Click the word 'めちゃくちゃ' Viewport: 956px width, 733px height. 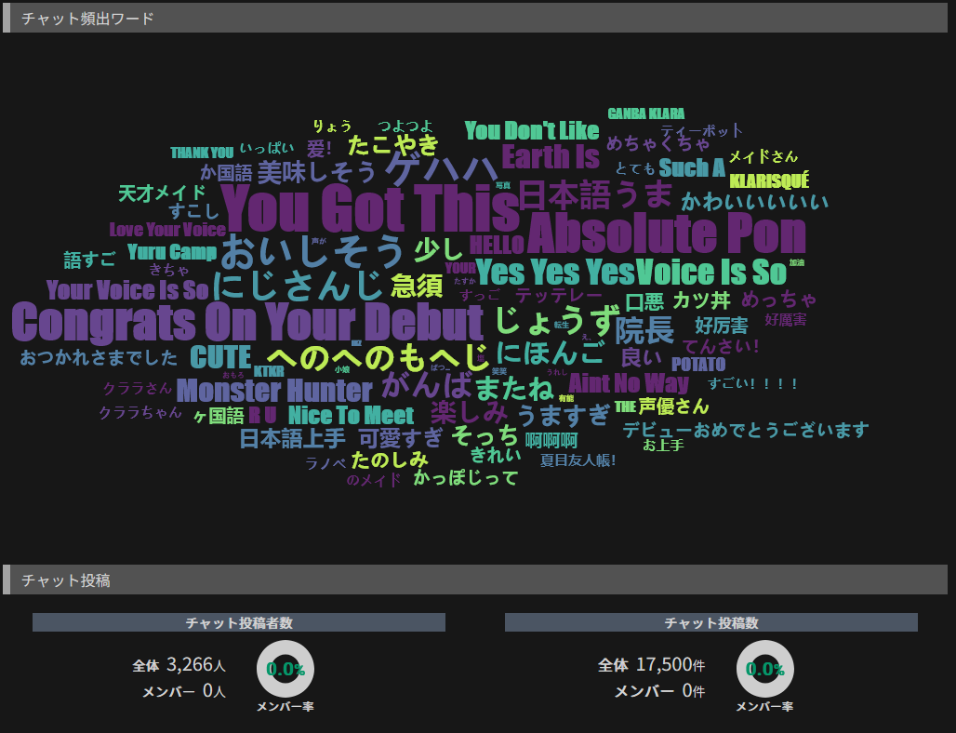pos(658,144)
